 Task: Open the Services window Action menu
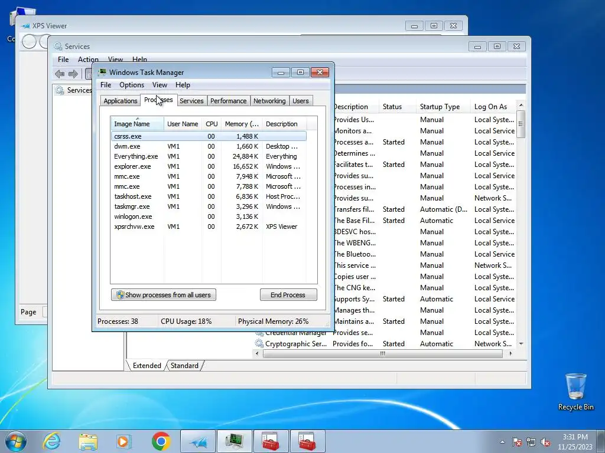click(x=88, y=60)
